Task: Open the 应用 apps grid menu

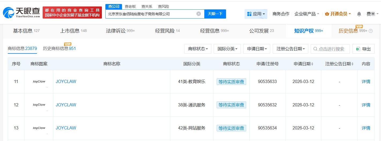Action: pos(256,14)
